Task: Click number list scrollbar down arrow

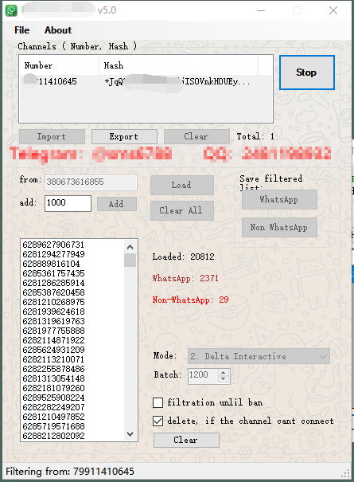Action: tap(130, 434)
